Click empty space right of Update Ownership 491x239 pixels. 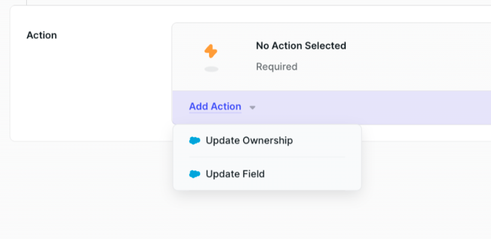[329, 141]
